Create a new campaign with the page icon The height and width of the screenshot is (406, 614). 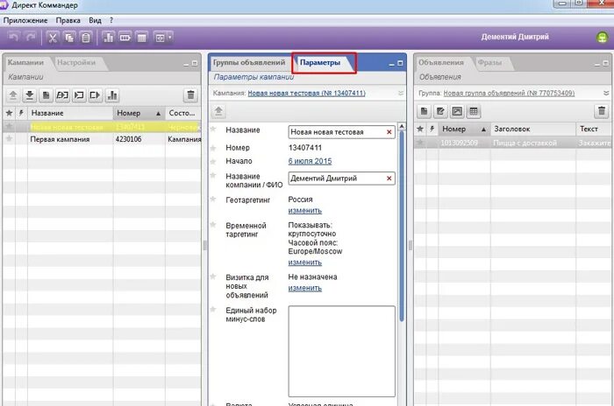pos(46,95)
